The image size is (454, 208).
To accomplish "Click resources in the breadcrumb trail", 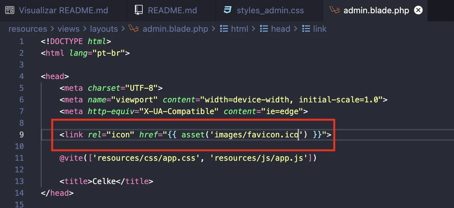I will coord(28,29).
